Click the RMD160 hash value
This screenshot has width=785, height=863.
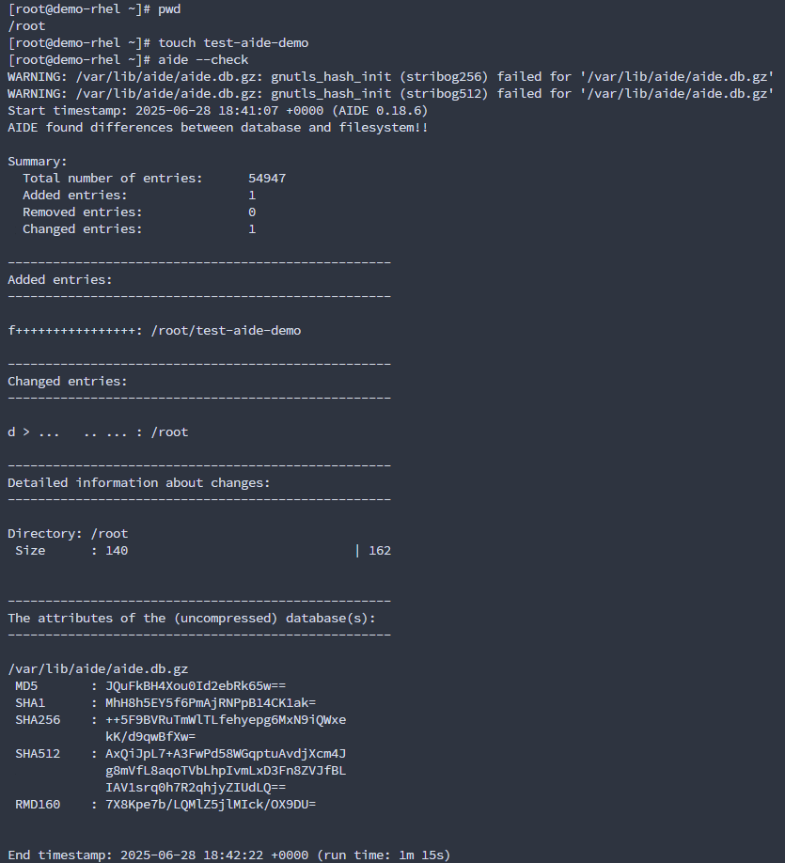coord(211,804)
